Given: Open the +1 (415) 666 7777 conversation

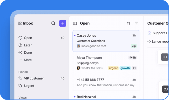Looking at the screenshot, I should coord(106,82).
